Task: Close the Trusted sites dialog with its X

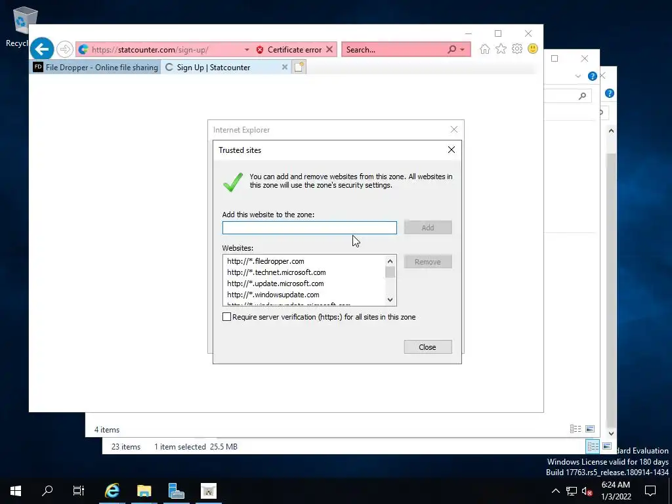Action: point(451,150)
